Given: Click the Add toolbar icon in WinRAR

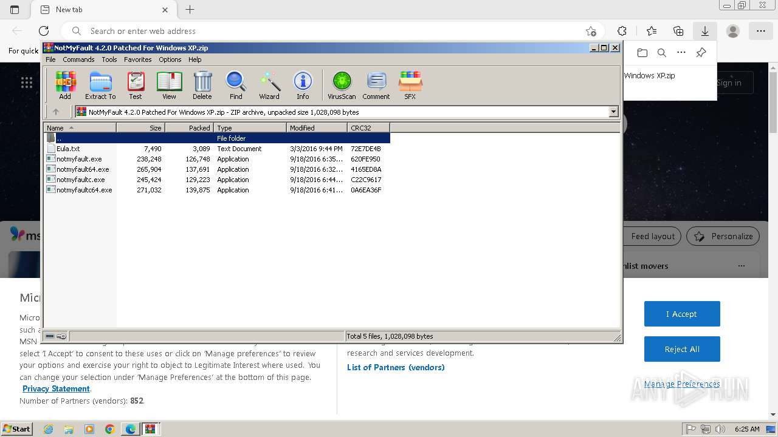Looking at the screenshot, I should [x=65, y=85].
